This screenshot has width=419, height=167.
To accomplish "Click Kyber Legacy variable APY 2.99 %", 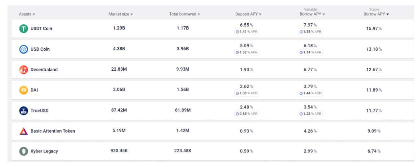I will coord(310,151).
